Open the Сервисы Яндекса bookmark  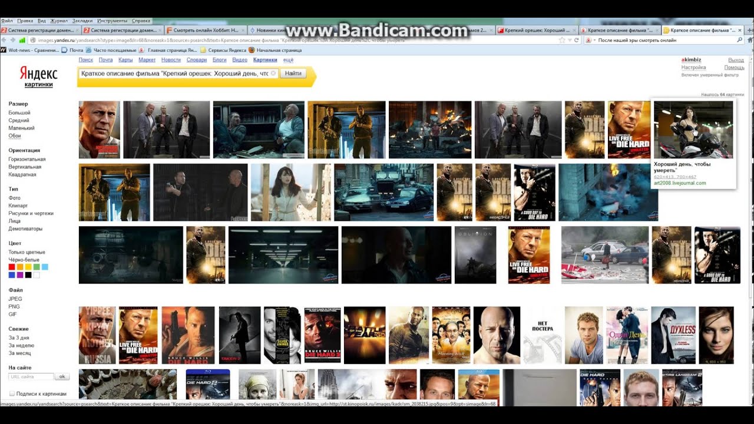(223, 50)
